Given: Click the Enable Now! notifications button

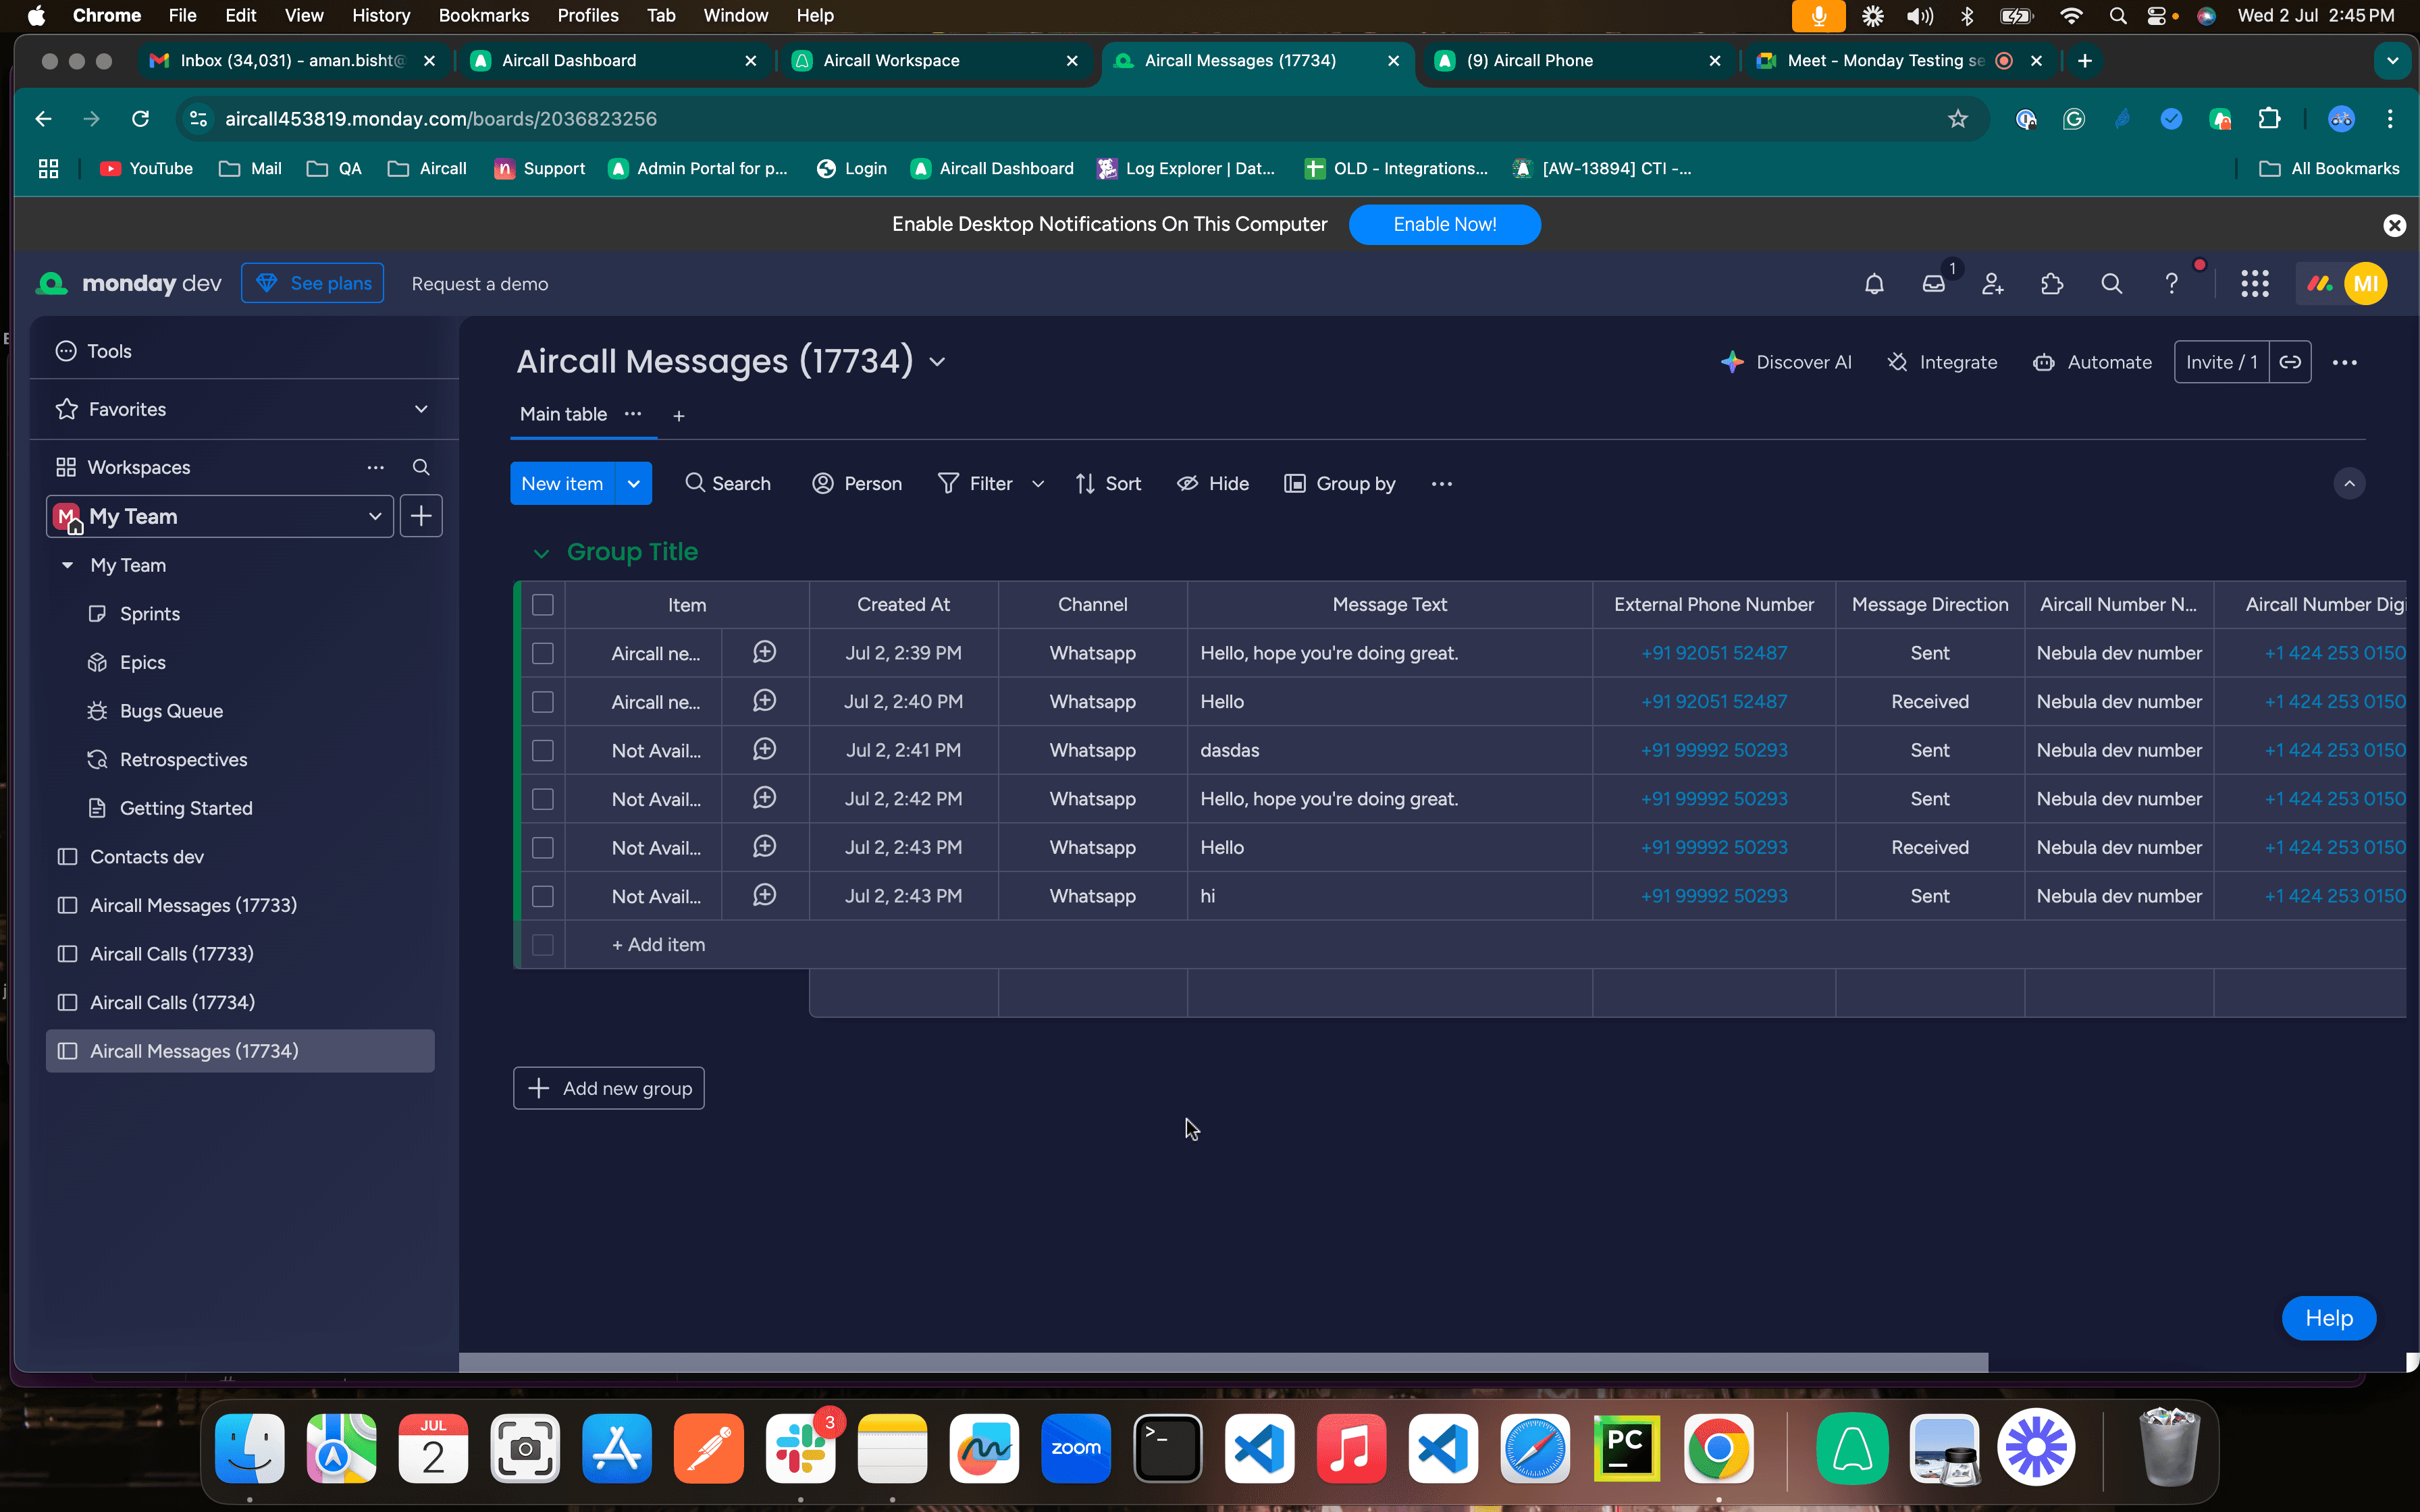Looking at the screenshot, I should 1443,224.
